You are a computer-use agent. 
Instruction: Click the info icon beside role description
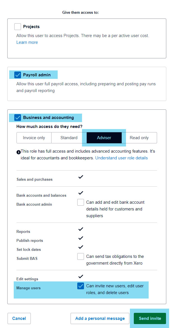coord(18,152)
